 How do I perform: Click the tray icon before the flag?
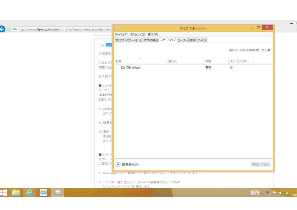(268, 193)
